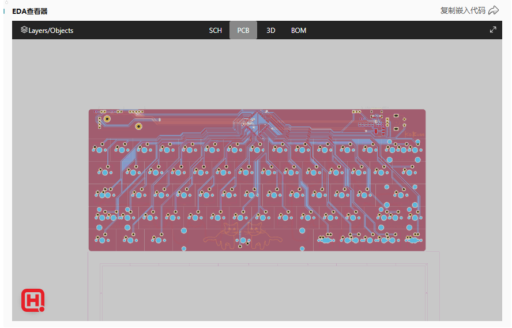Switch to the SCH schematic tab
The height and width of the screenshot is (328, 512).
coord(215,30)
